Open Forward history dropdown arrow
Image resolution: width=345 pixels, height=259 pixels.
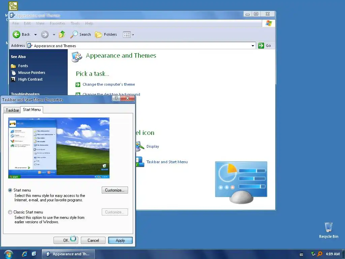click(x=54, y=35)
